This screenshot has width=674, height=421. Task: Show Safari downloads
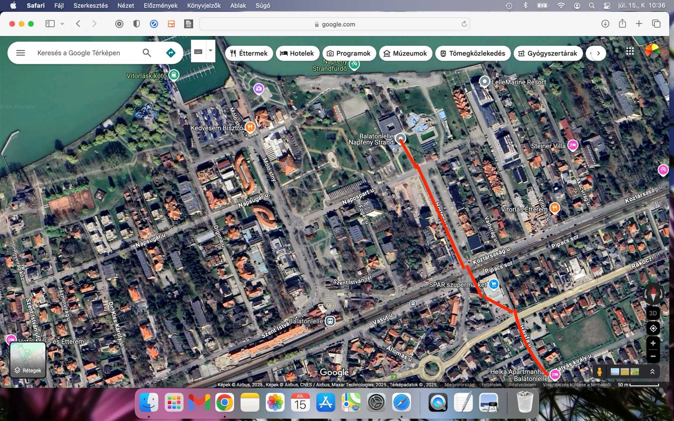coord(605,24)
